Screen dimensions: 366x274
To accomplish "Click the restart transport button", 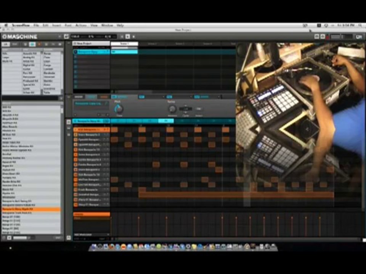I will point(122,37).
